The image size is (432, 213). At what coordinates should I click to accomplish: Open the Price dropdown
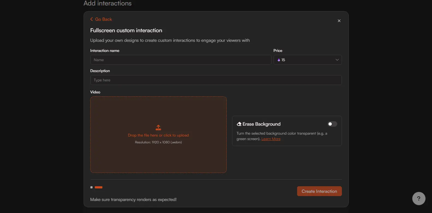point(307,60)
